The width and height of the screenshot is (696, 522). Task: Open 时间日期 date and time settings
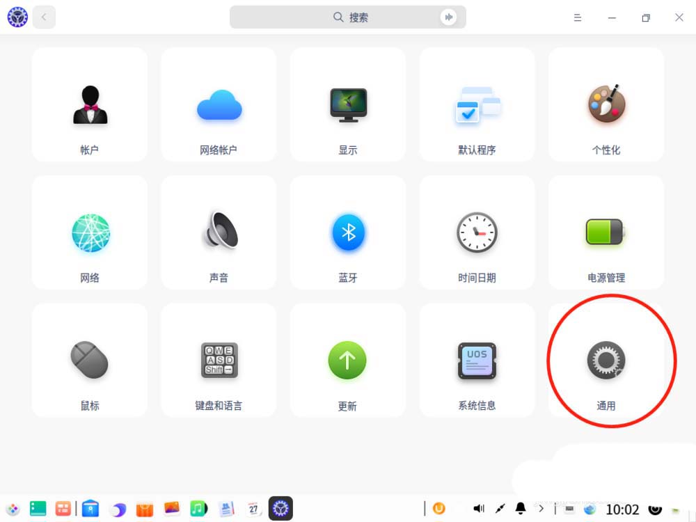pyautogui.click(x=477, y=232)
